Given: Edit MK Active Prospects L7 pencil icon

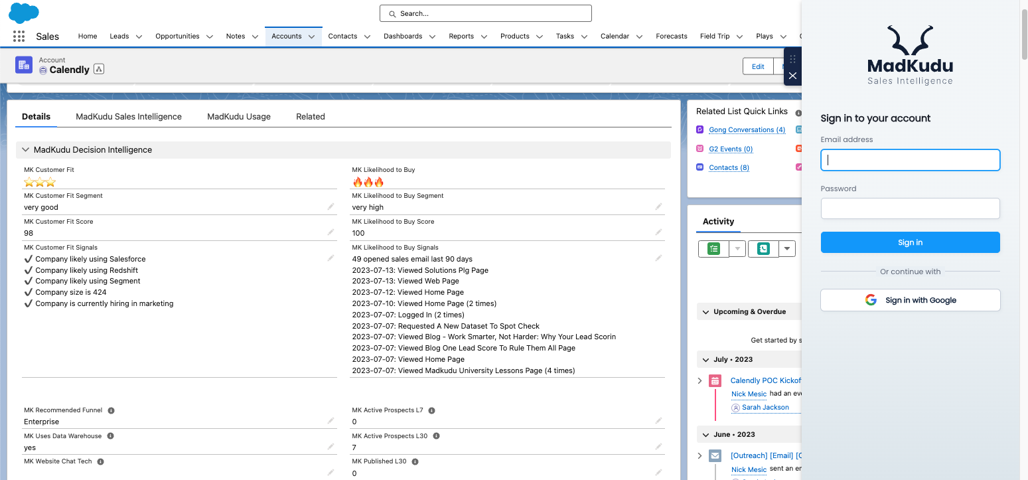Looking at the screenshot, I should coord(658,421).
